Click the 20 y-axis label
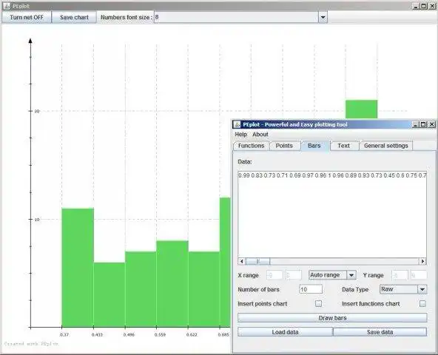 36,111
